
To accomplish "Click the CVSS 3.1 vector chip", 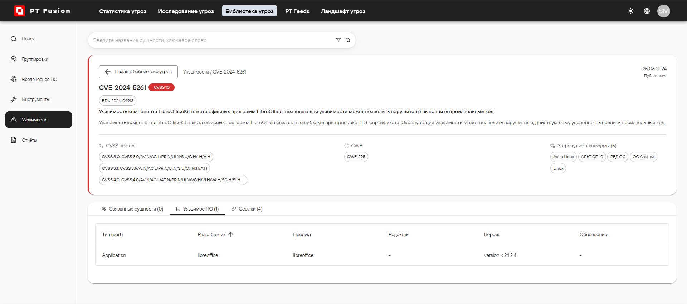I will pos(155,168).
